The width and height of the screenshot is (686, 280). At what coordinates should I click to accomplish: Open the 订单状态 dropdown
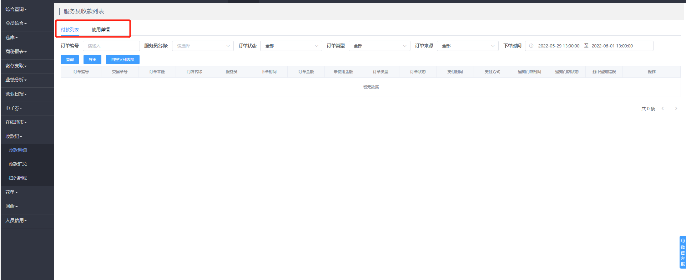point(291,46)
